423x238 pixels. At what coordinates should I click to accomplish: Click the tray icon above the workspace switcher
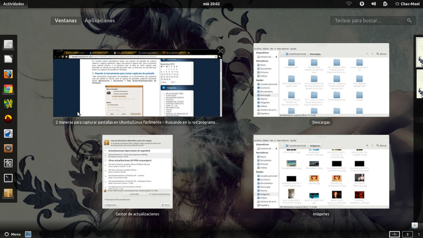[415, 225]
